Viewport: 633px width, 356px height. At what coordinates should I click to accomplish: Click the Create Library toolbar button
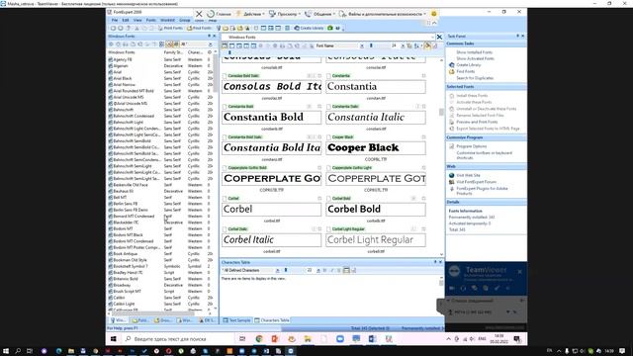tap(310, 28)
